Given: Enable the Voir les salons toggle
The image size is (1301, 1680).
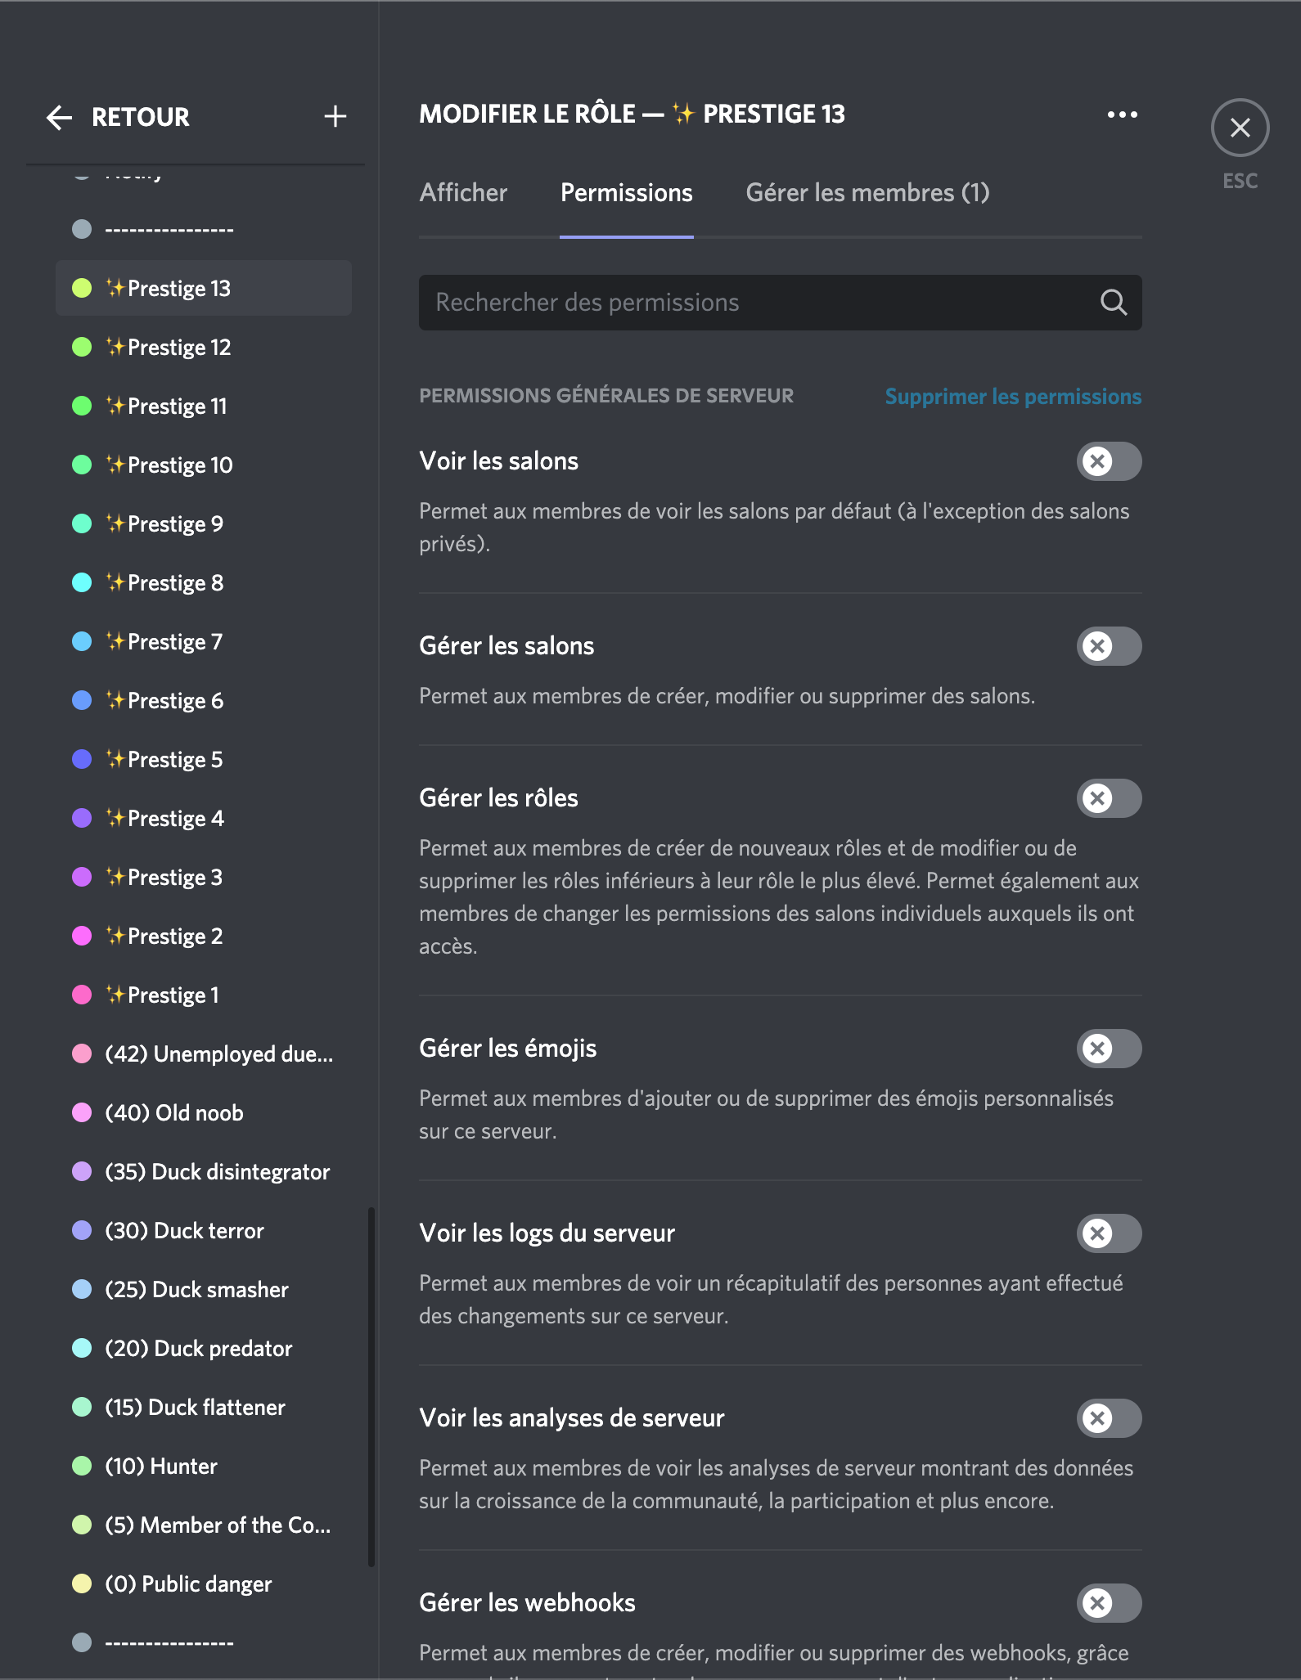Looking at the screenshot, I should [x=1109, y=461].
